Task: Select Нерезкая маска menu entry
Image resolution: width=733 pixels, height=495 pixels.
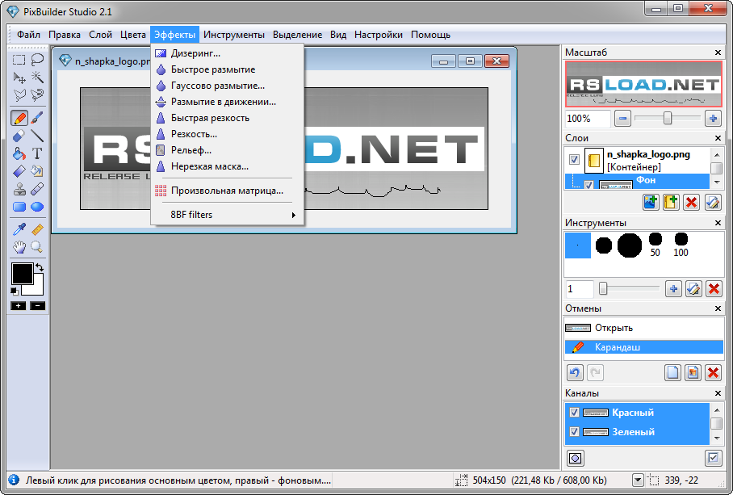Action: [x=228, y=166]
